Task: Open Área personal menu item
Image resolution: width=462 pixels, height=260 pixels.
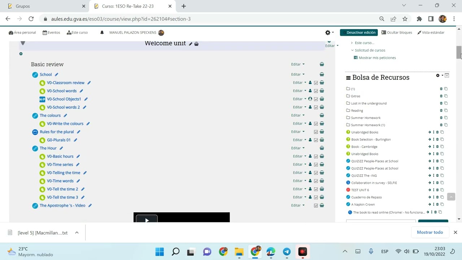Action: click(x=22, y=32)
